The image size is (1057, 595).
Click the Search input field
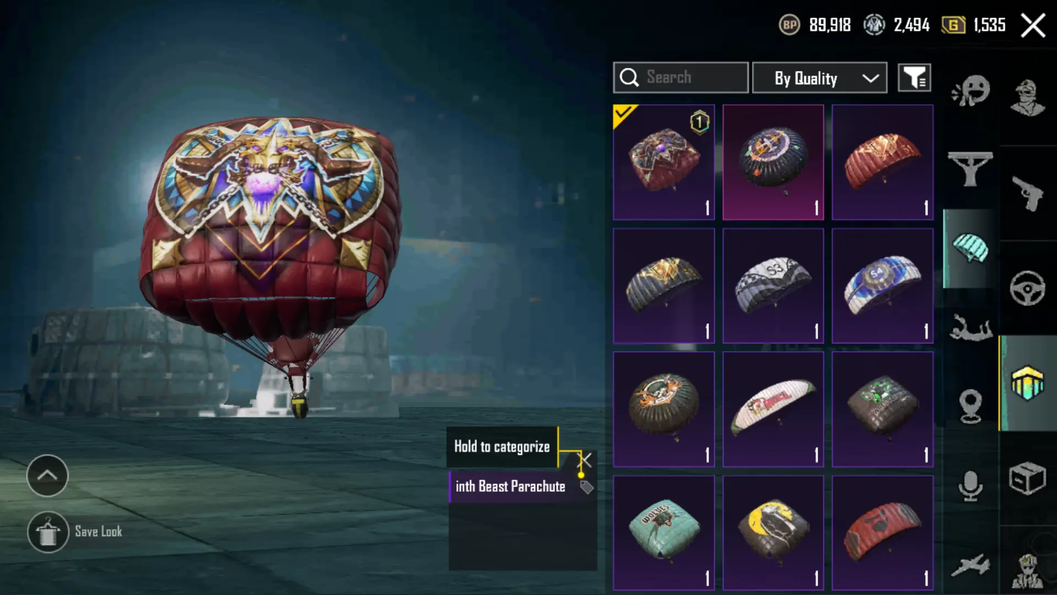coord(681,78)
